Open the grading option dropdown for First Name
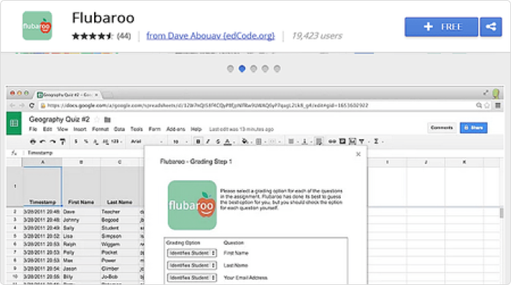Viewport: 511px width, 285px height. tap(191, 253)
